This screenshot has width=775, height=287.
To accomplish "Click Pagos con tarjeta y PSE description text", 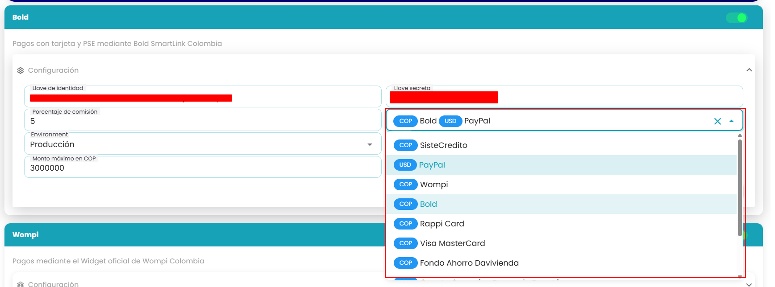I will coord(117,44).
